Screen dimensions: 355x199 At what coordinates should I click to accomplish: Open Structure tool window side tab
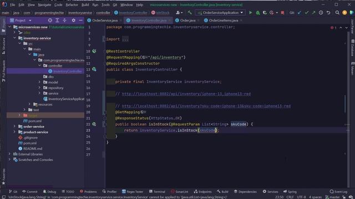point(3,46)
